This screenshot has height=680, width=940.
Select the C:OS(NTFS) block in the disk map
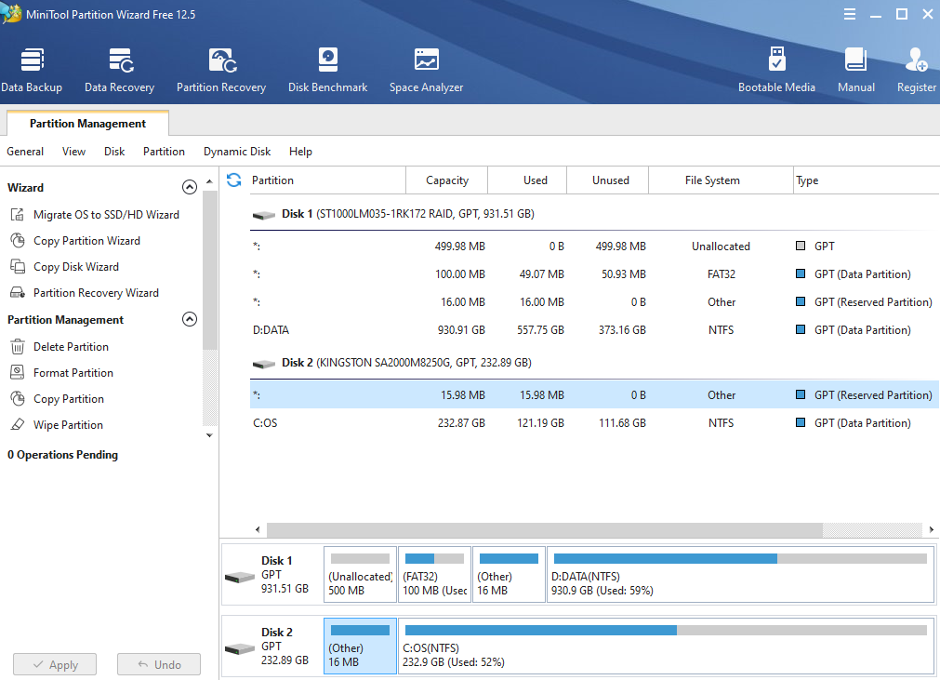(x=666, y=646)
